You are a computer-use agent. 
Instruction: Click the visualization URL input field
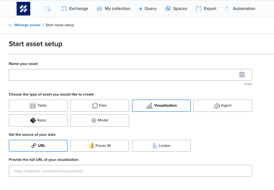130,171
